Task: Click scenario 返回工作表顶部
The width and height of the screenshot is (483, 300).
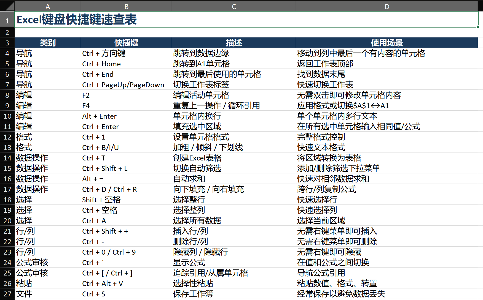Action: [x=387, y=64]
